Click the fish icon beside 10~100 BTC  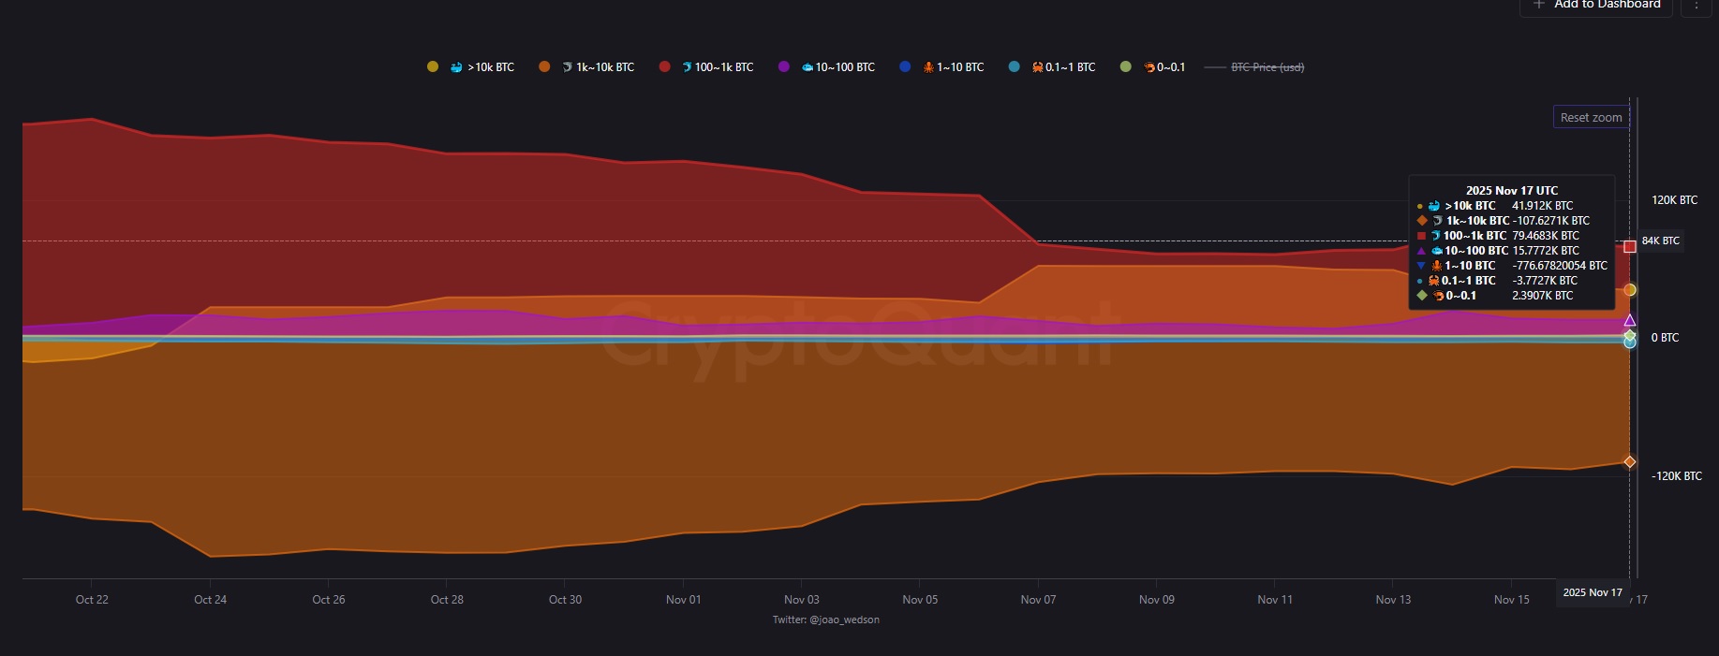pyautogui.click(x=808, y=67)
